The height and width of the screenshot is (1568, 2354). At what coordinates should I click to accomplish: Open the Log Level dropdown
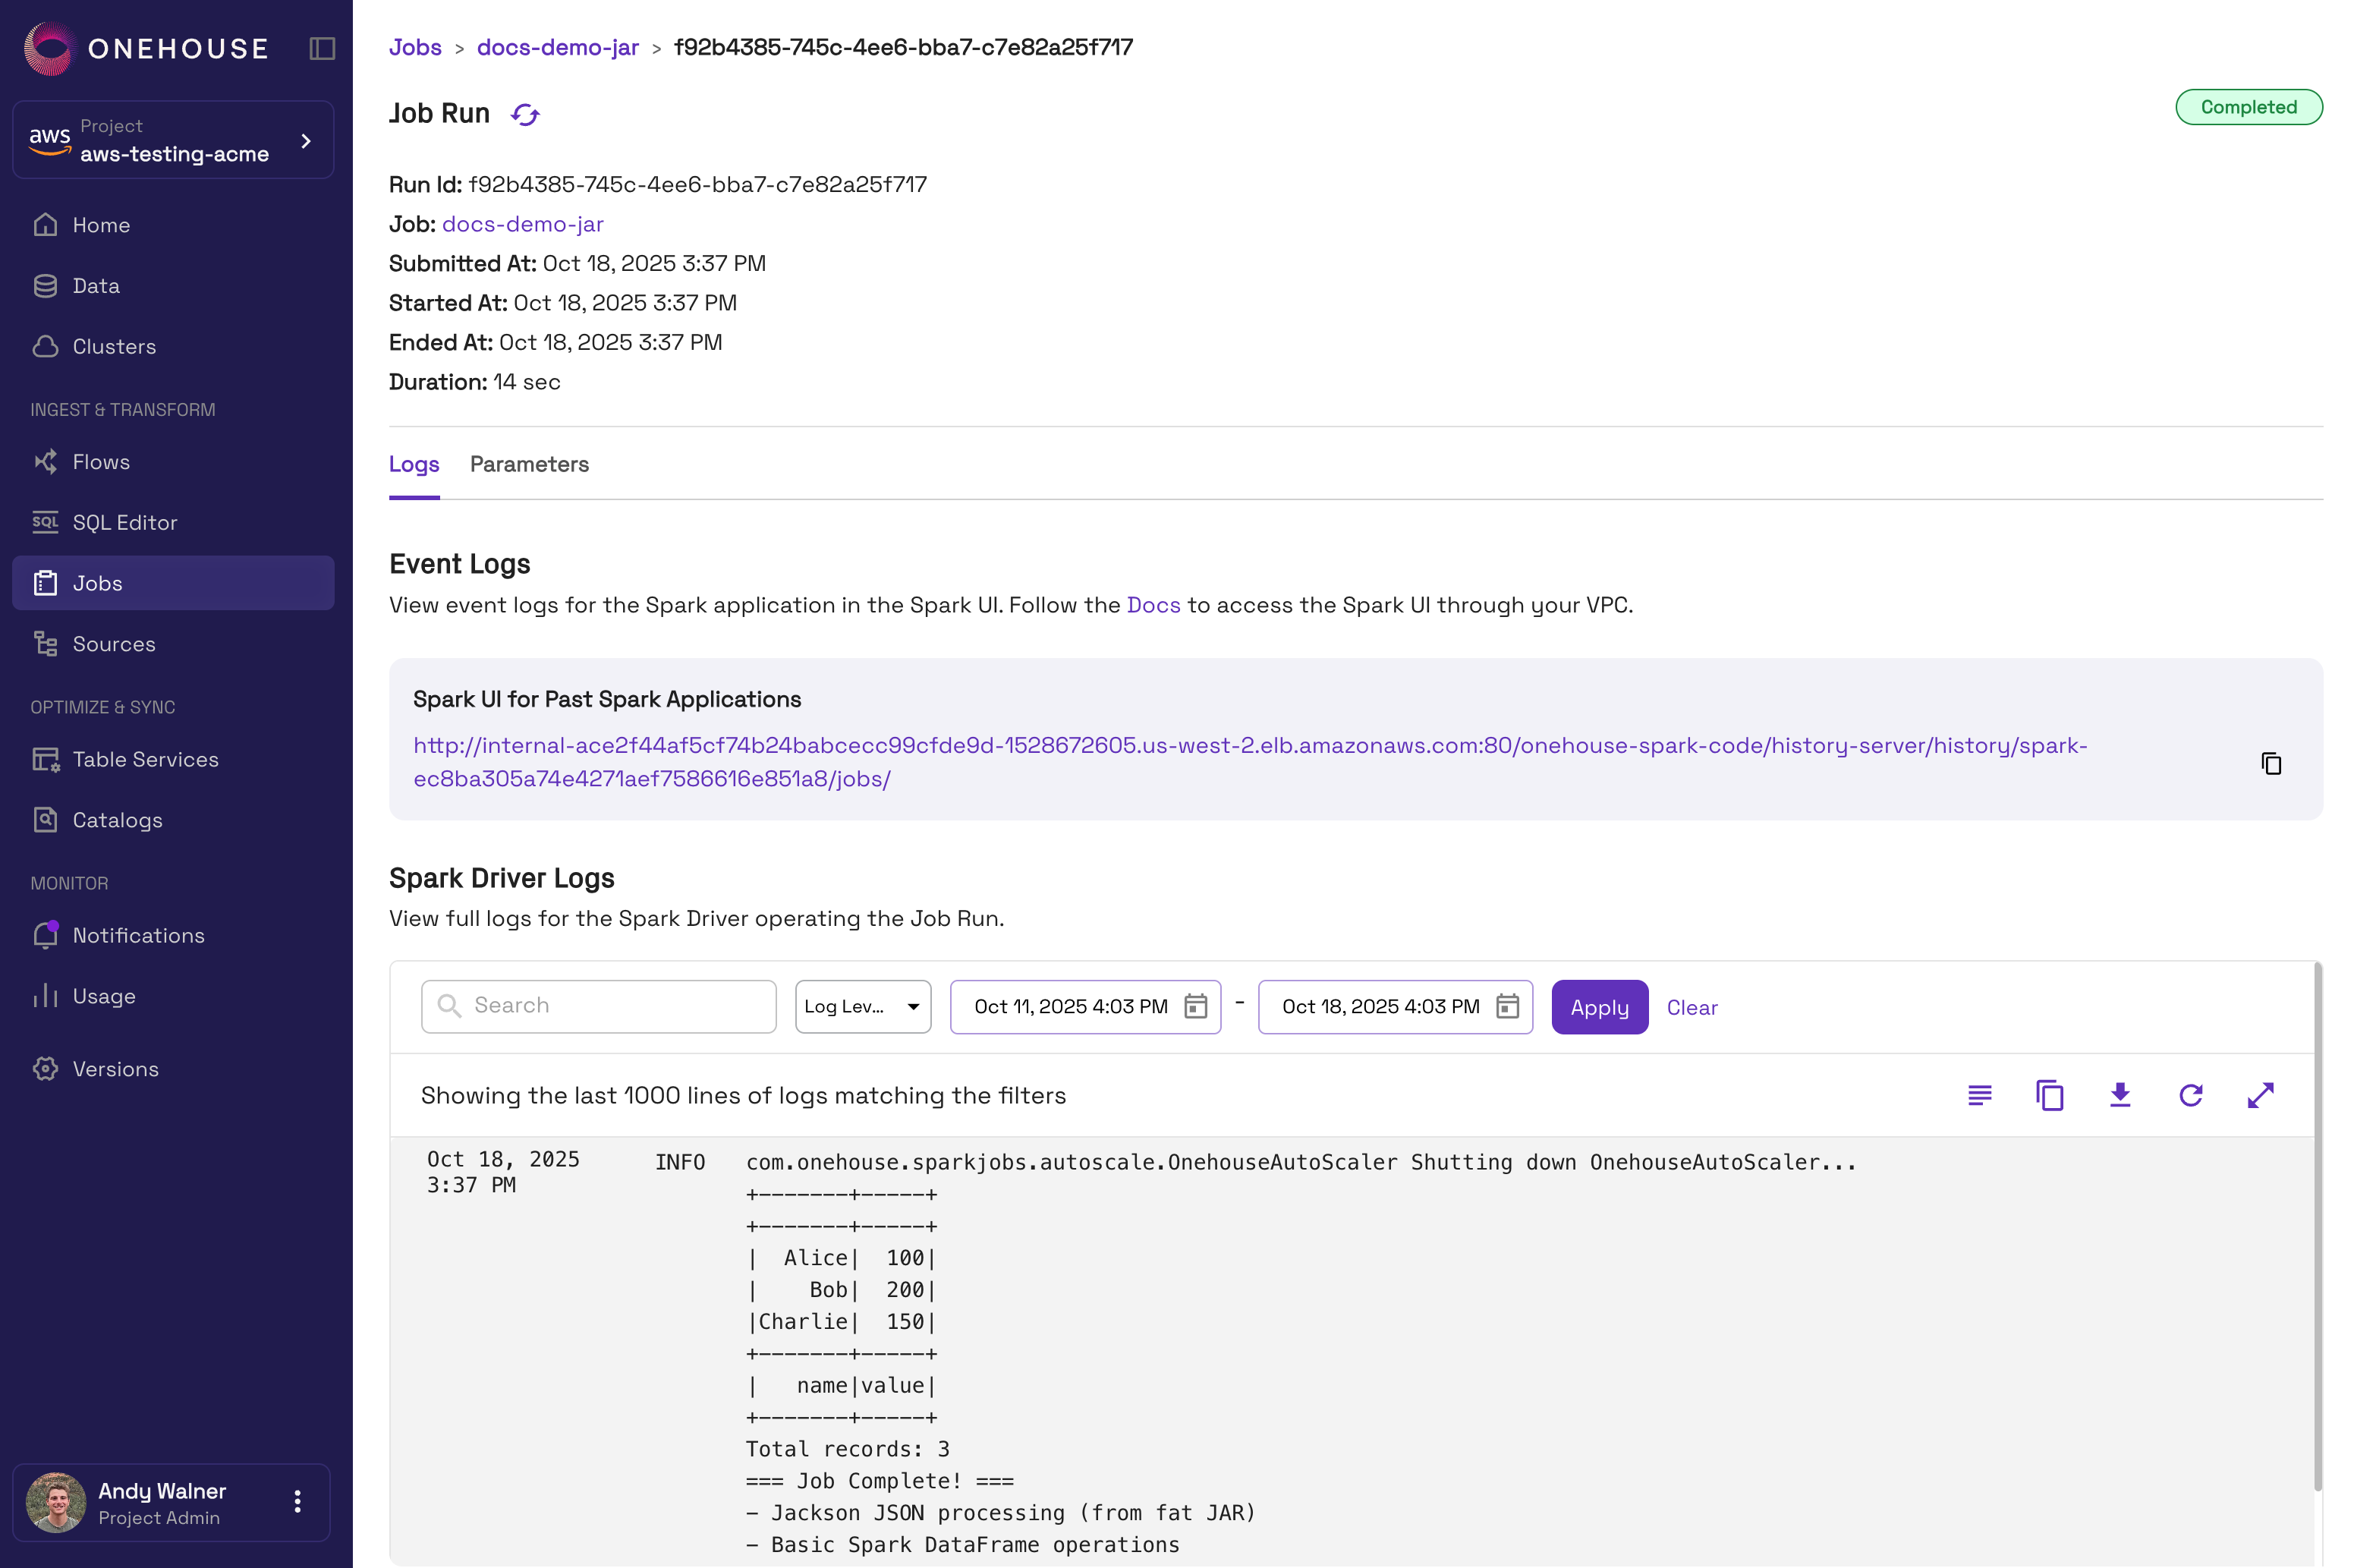[x=863, y=1006]
